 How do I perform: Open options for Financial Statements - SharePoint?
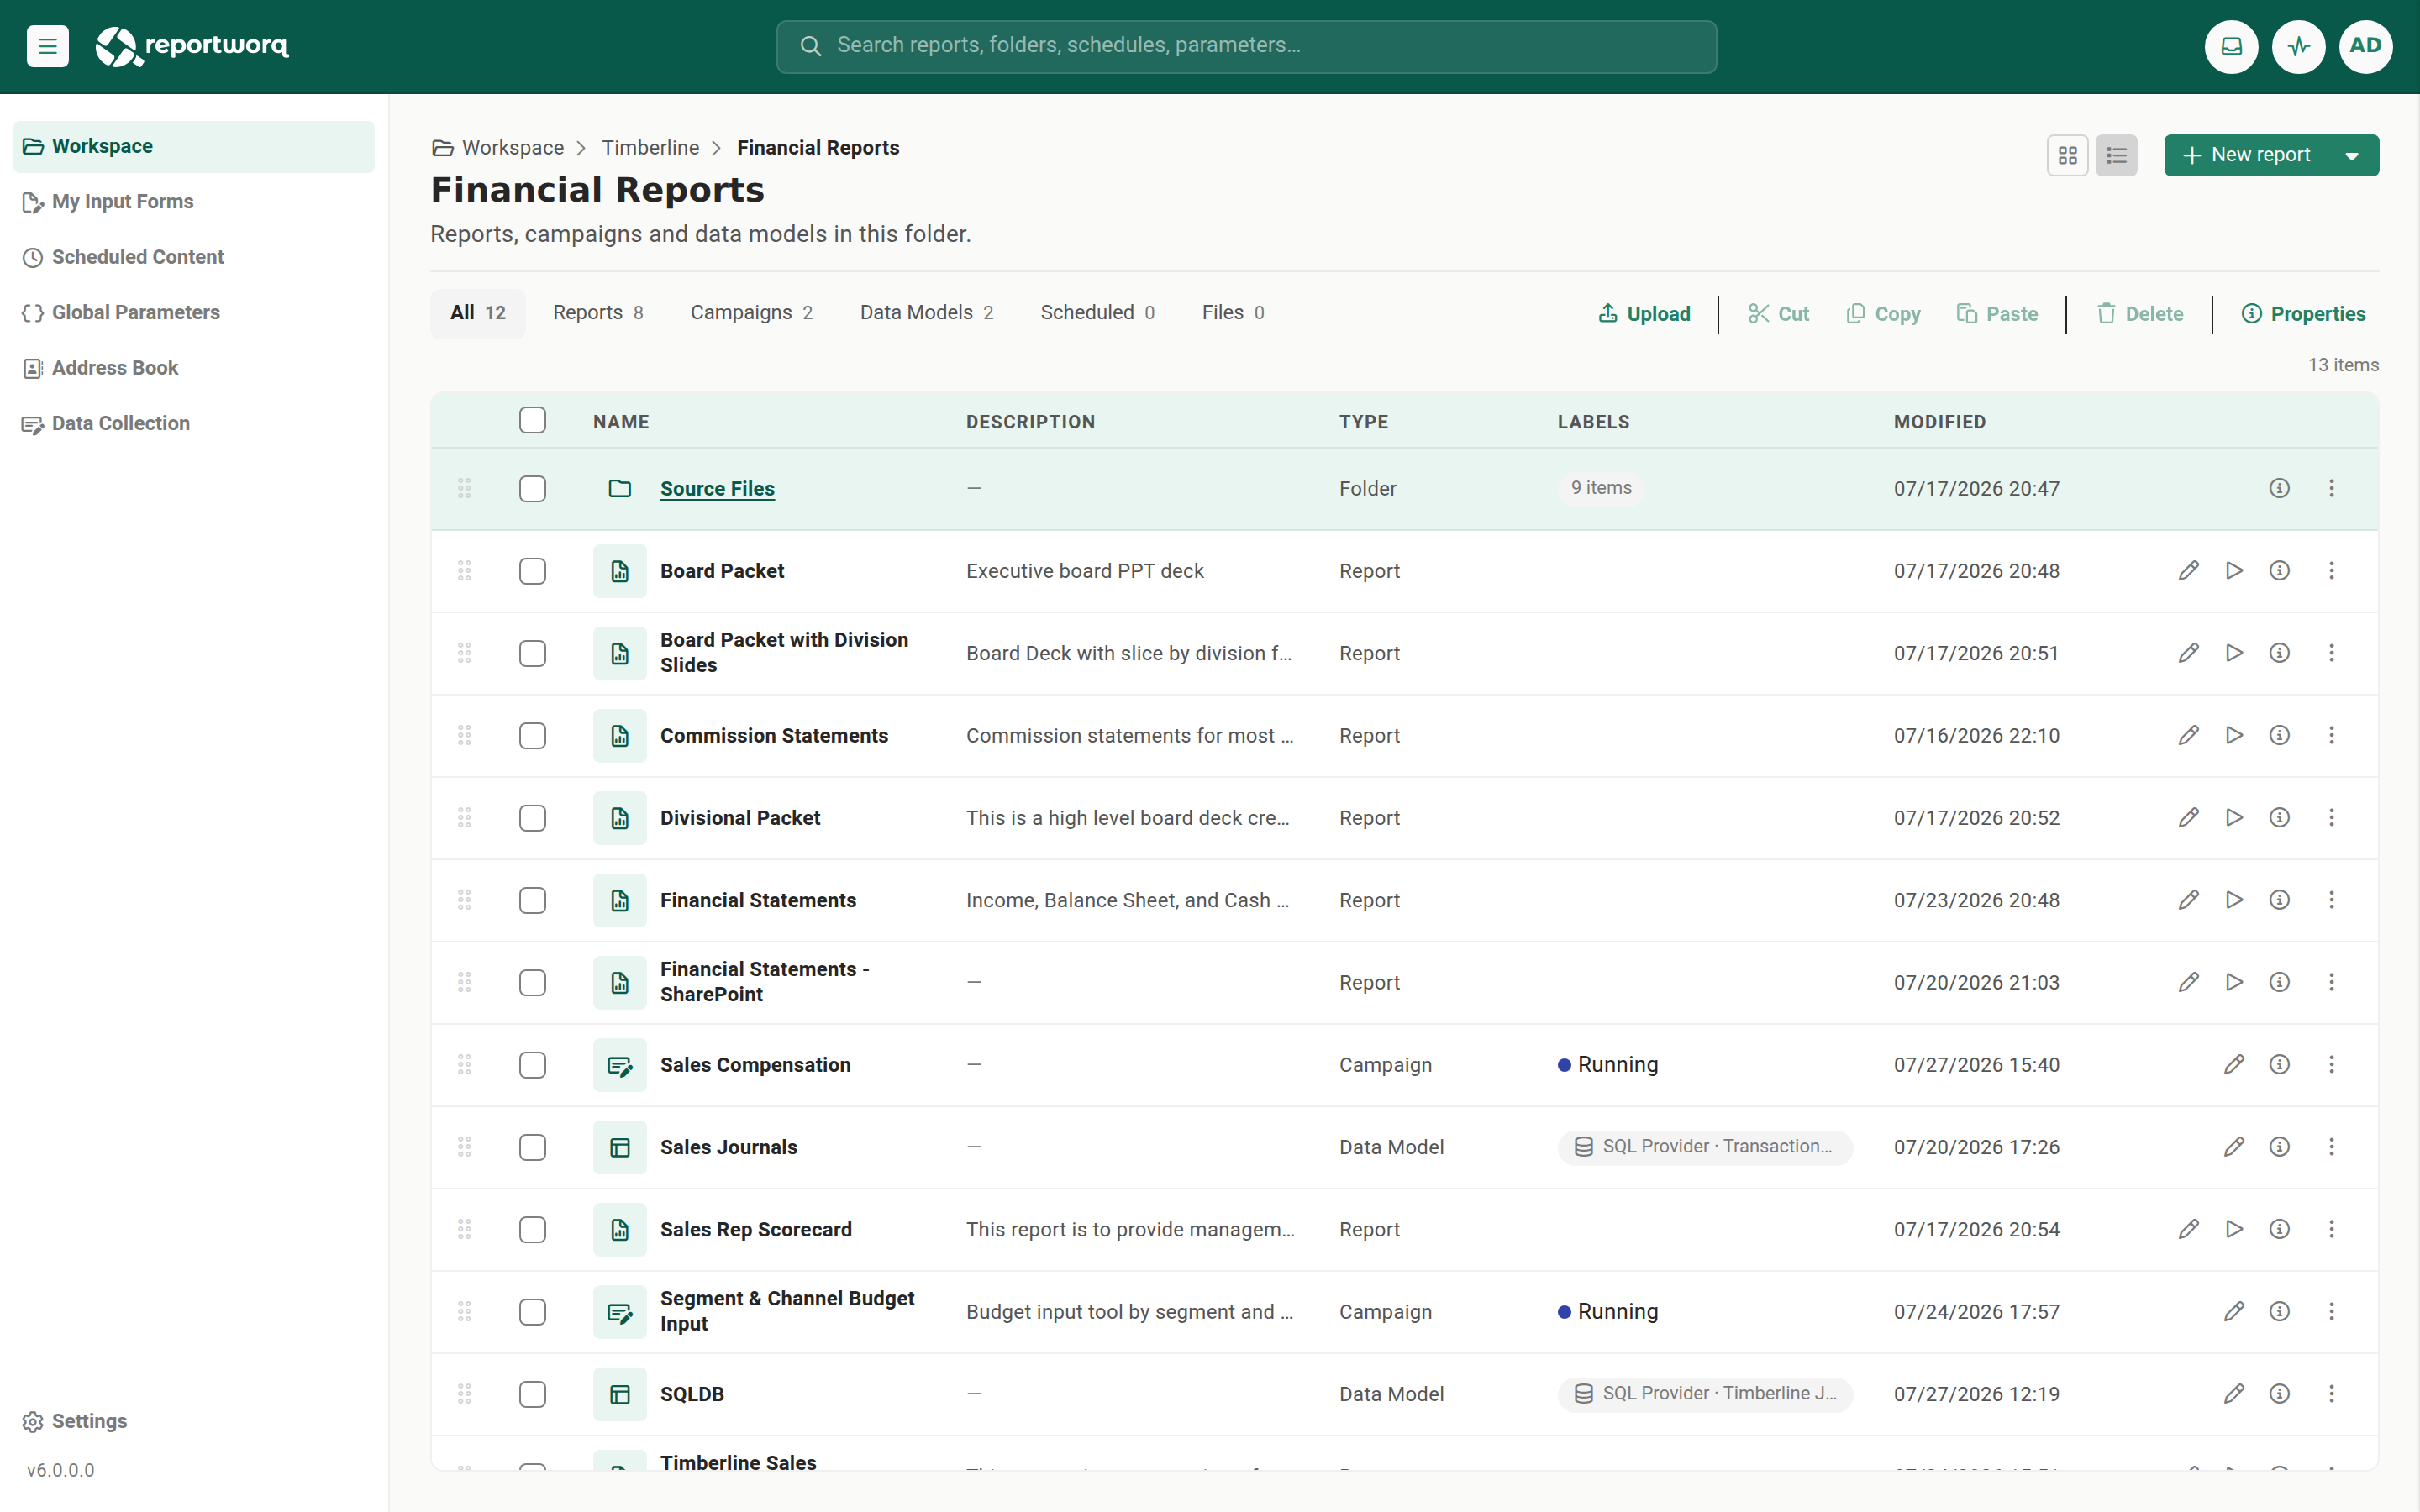[x=2331, y=982]
